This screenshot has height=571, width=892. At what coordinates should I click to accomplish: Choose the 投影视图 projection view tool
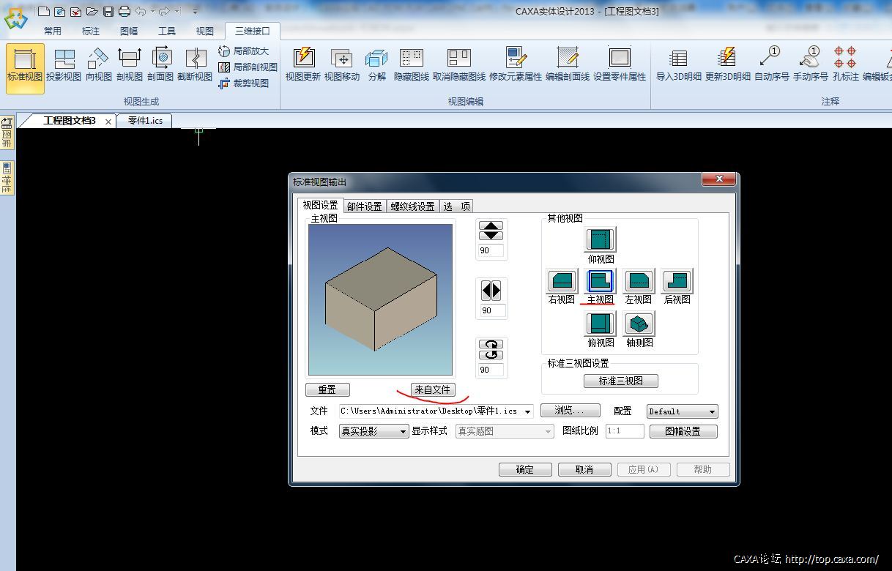[64, 65]
